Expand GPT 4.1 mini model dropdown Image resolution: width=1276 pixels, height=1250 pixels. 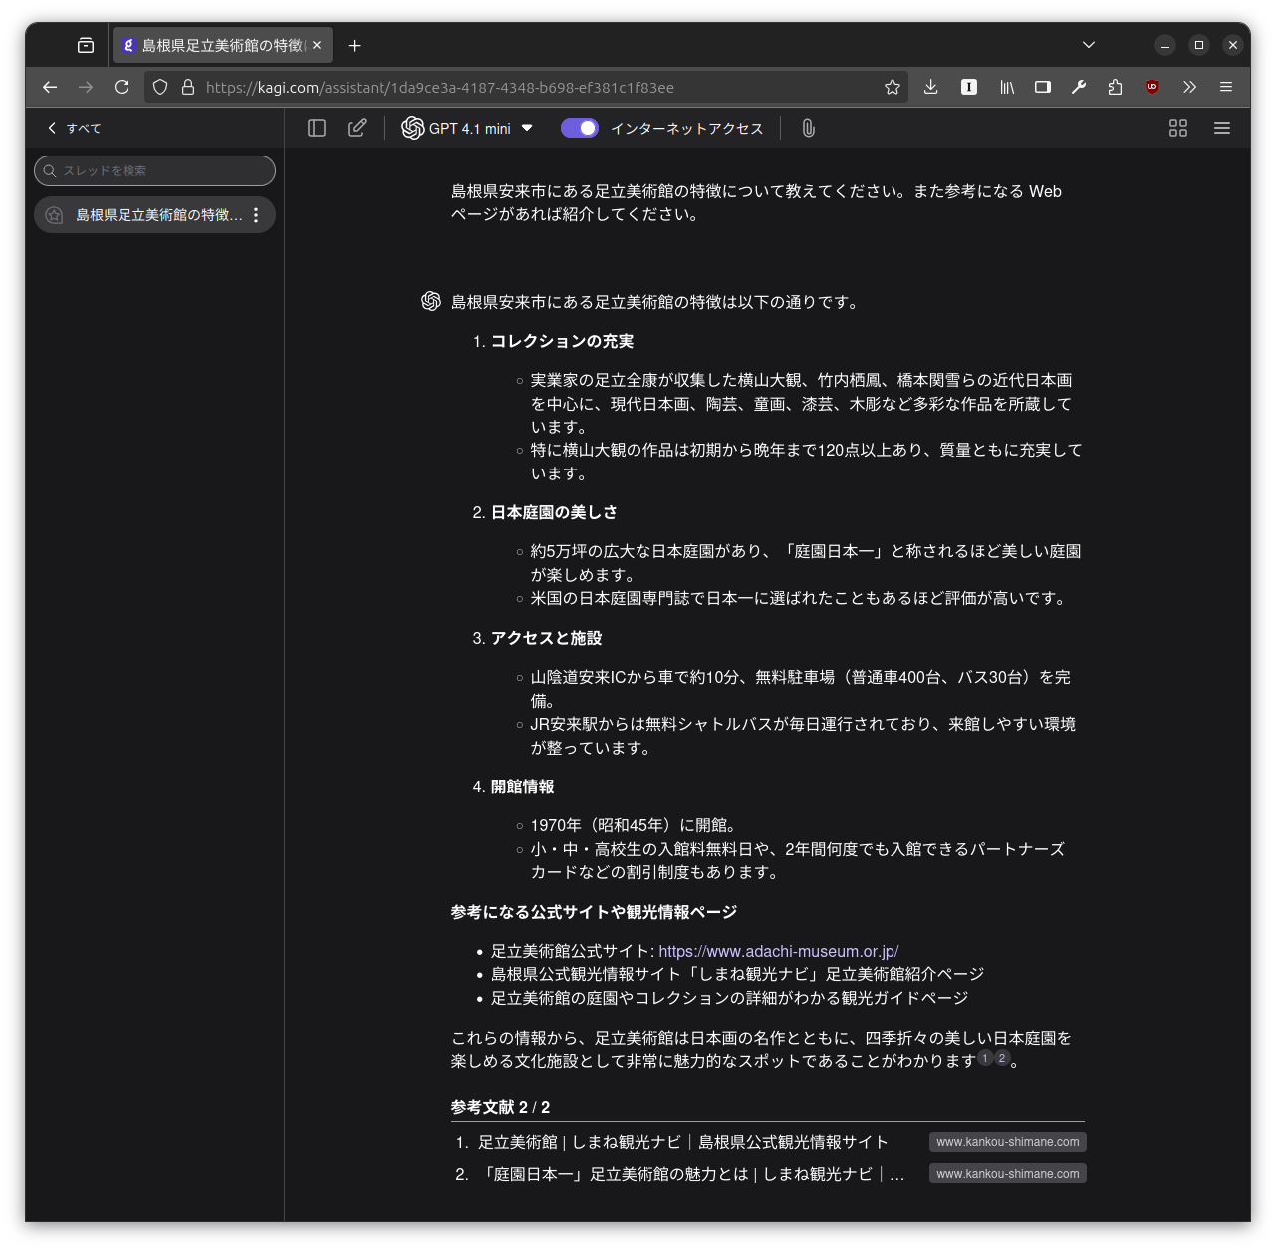point(468,128)
